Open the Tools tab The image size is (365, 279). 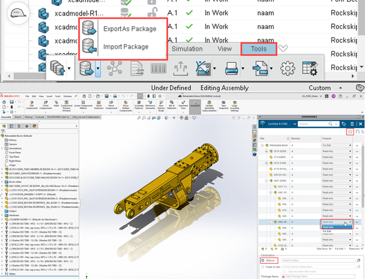259,49
